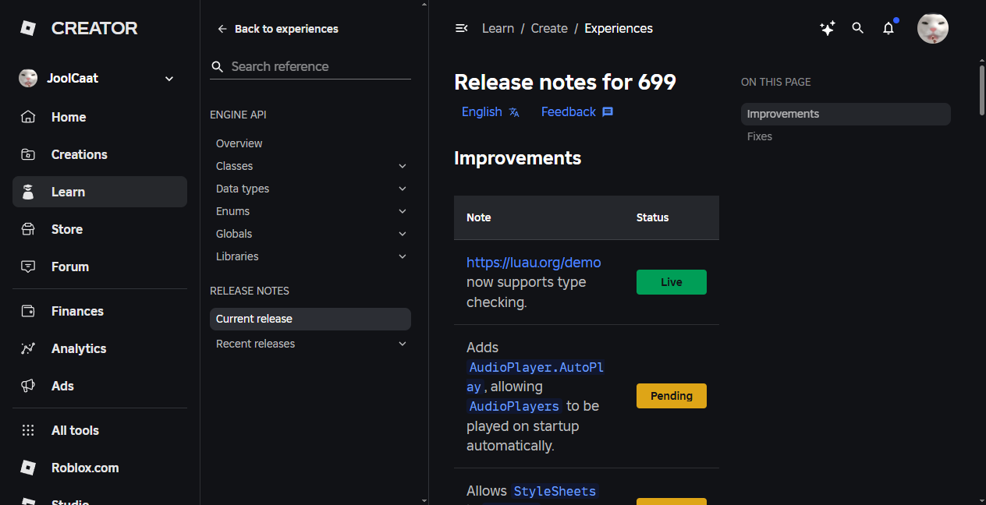Click the back arrow to experiences
This screenshot has height=505, width=986.
(222, 29)
